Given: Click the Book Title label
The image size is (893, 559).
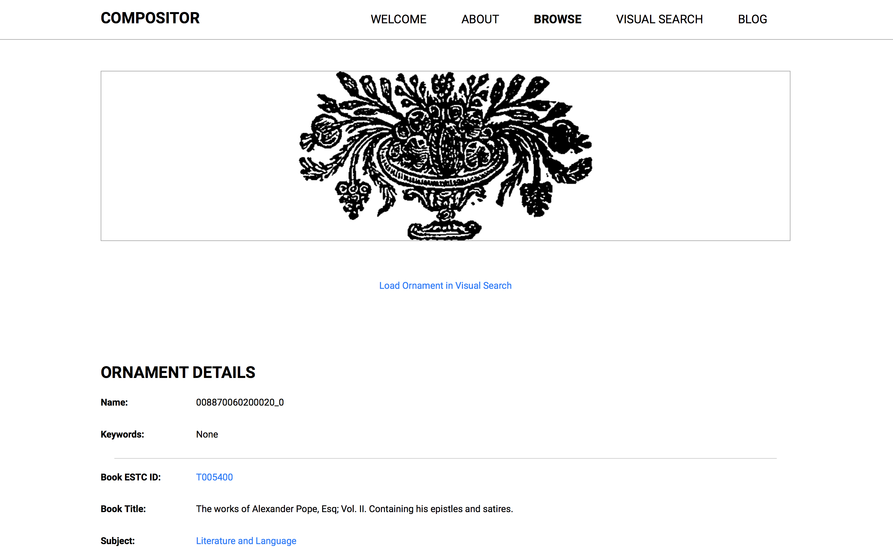Looking at the screenshot, I should tap(123, 509).
